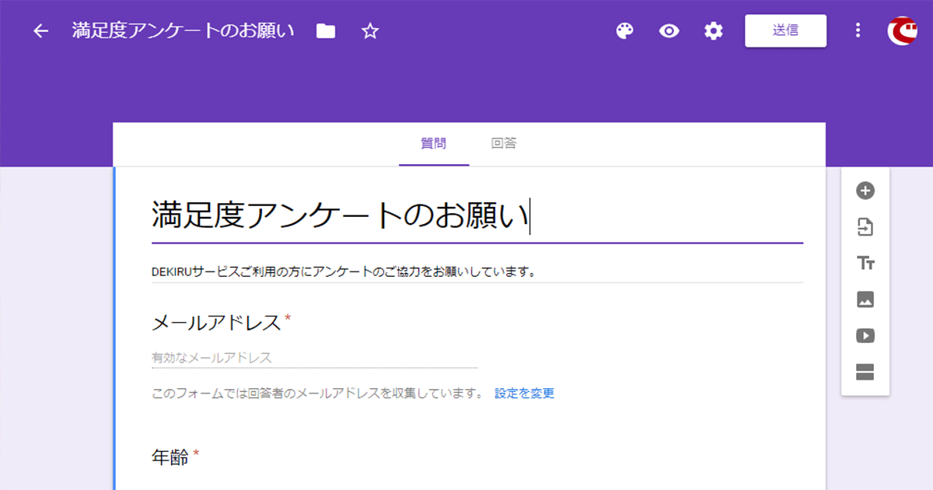Open the three-dot overflow menu
This screenshot has width=933, height=490.
[858, 31]
